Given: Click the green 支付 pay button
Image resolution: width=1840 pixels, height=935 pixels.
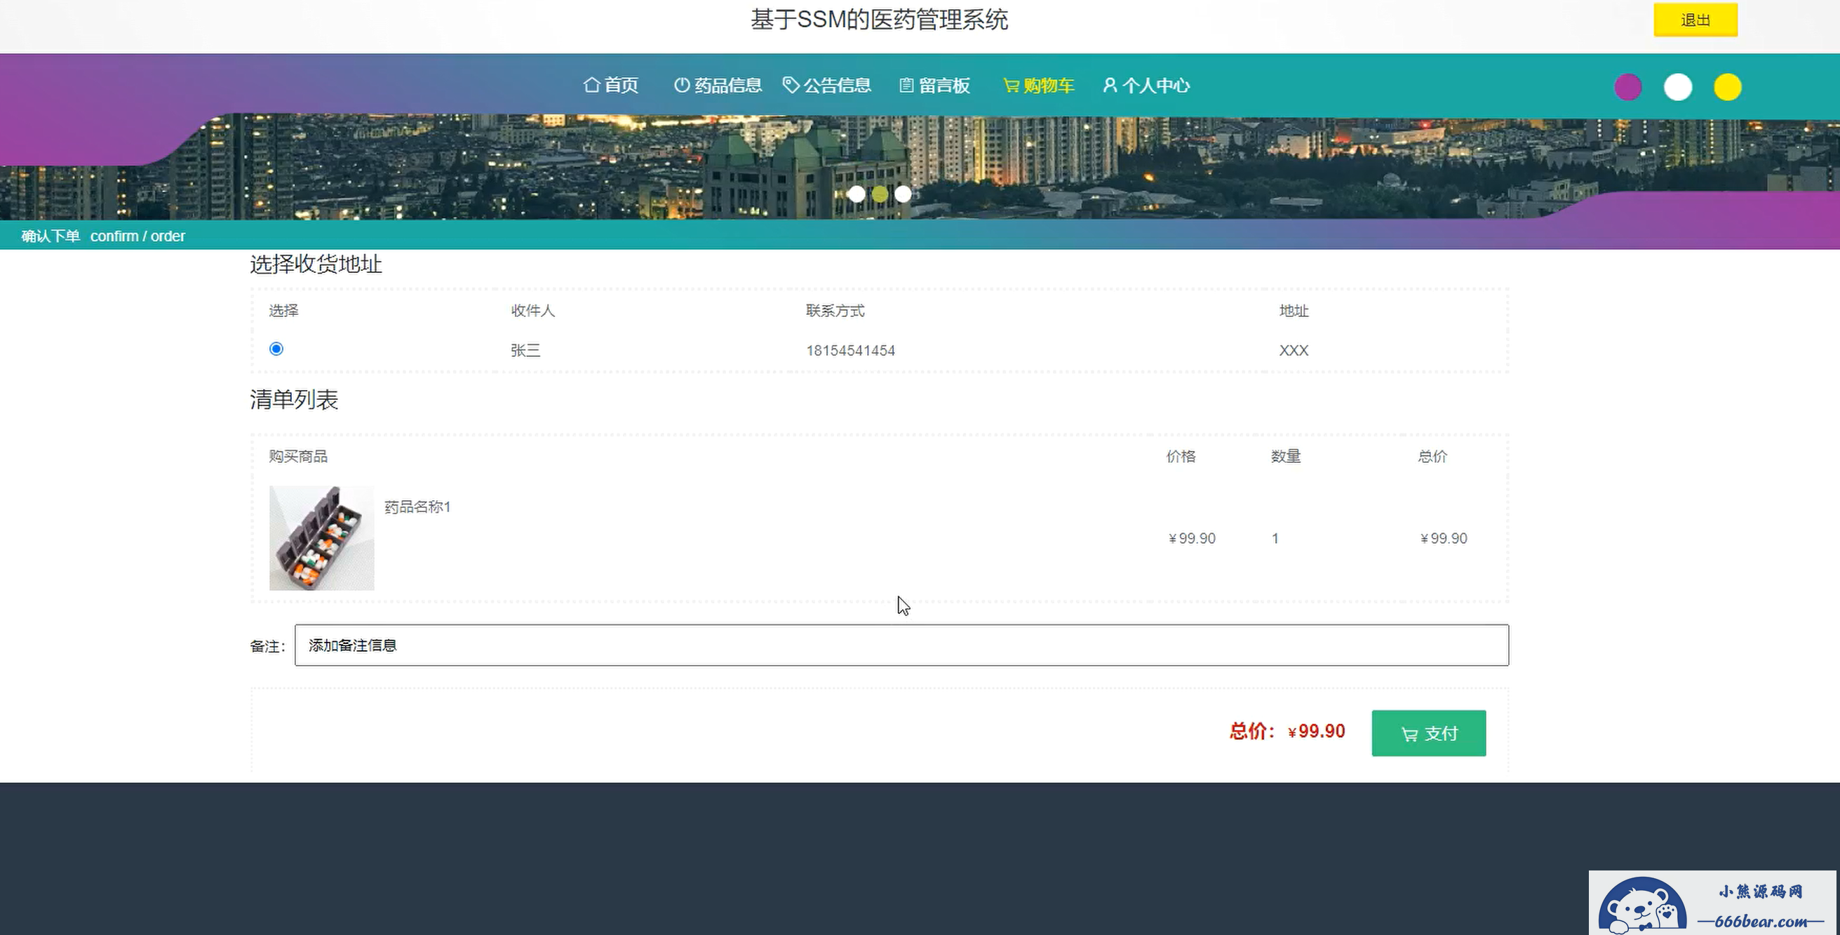Looking at the screenshot, I should [x=1428, y=733].
